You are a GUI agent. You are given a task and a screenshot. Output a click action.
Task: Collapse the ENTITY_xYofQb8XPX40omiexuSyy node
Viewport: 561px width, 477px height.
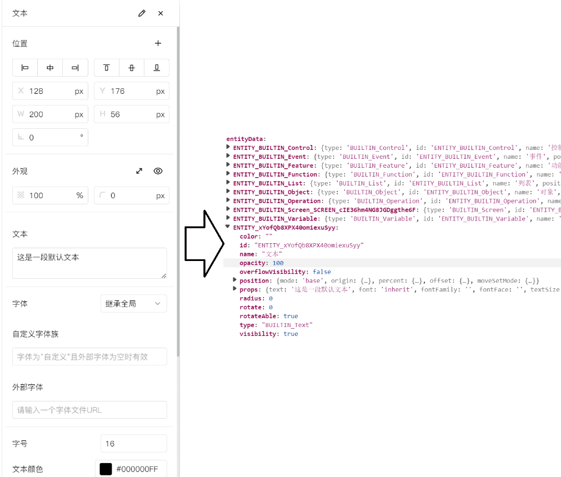tap(228, 227)
